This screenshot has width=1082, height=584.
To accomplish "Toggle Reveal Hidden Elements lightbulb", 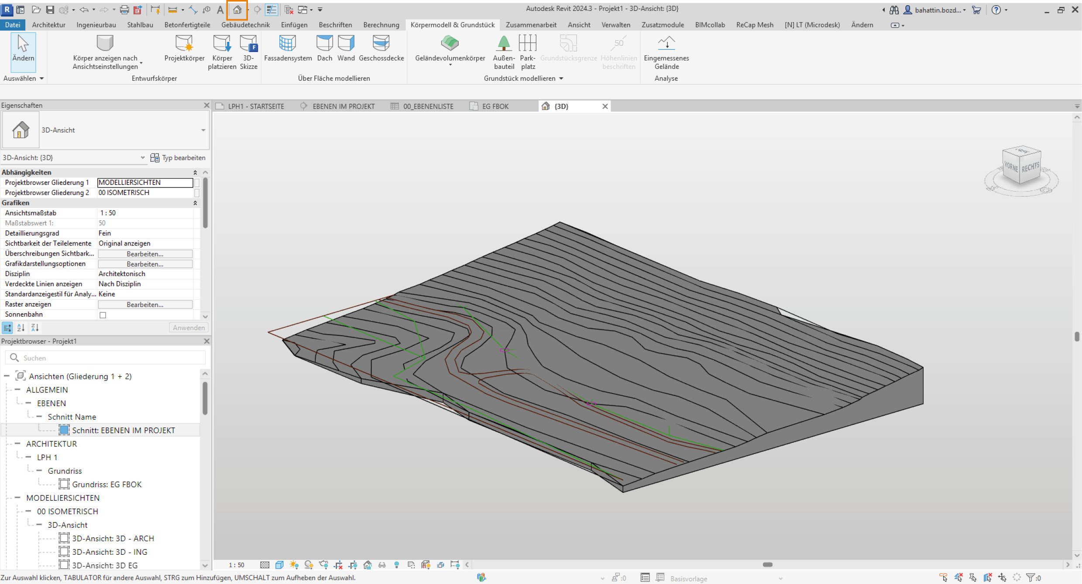I will pos(396,565).
